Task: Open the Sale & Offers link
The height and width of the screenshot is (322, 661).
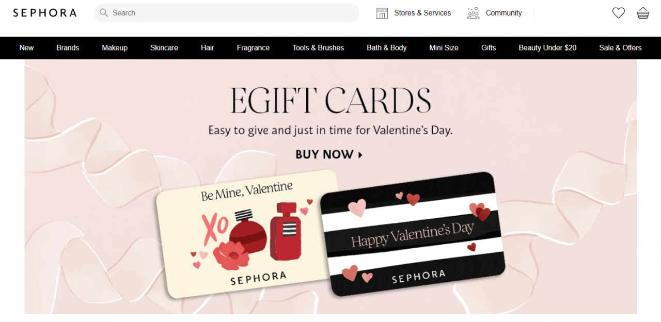Action: [620, 47]
